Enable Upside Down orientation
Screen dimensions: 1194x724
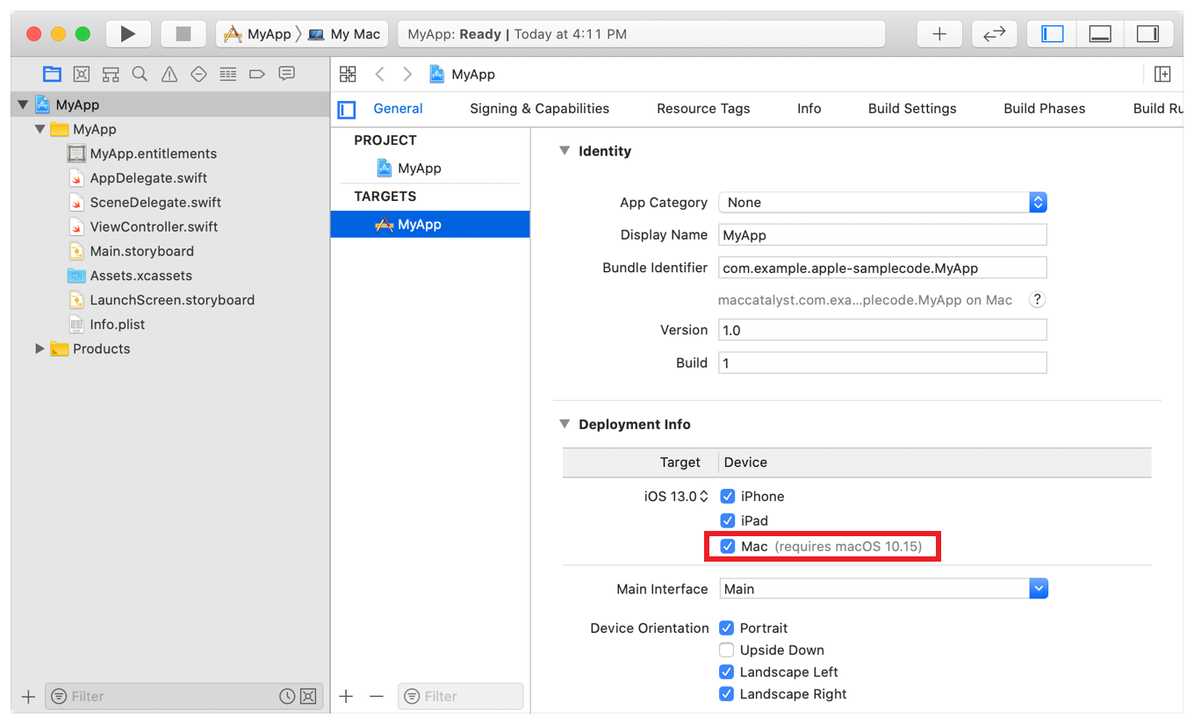point(726,650)
